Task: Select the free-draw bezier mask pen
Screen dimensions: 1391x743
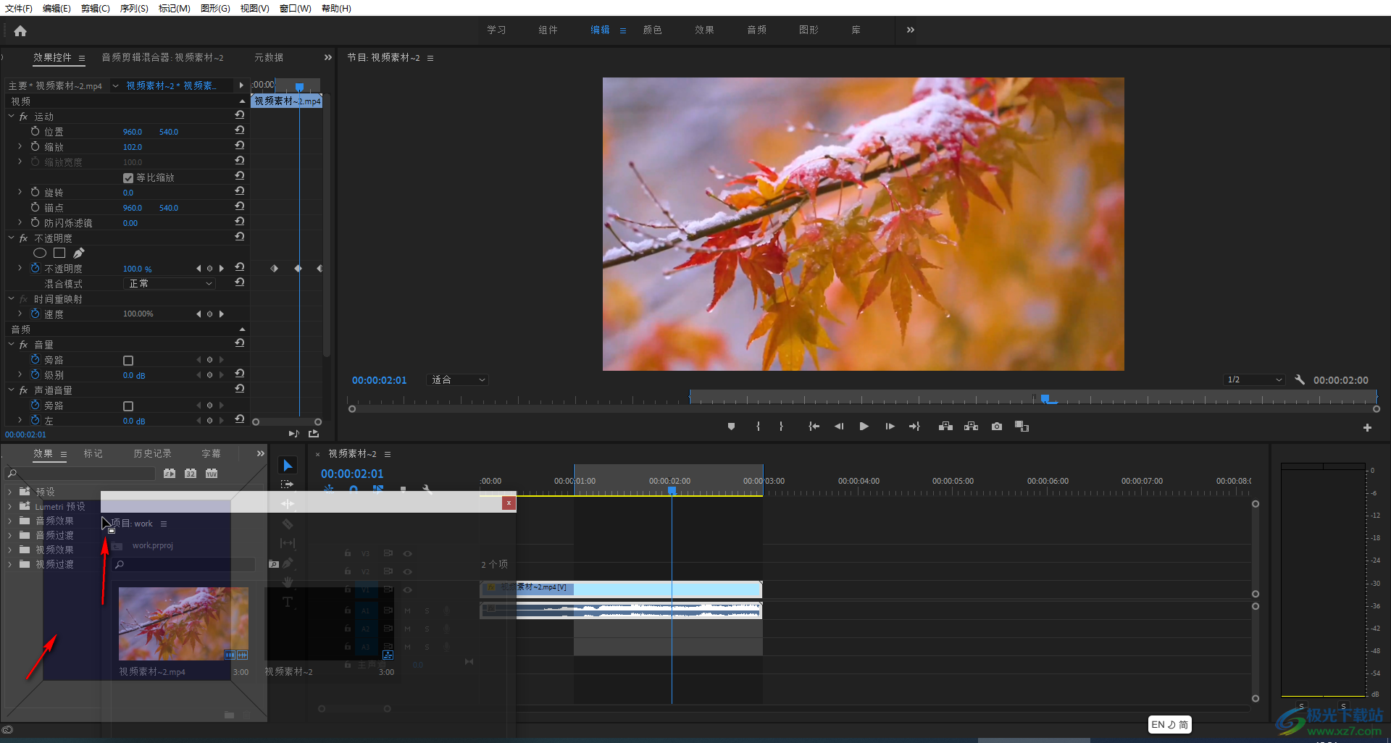Action: coord(78,253)
